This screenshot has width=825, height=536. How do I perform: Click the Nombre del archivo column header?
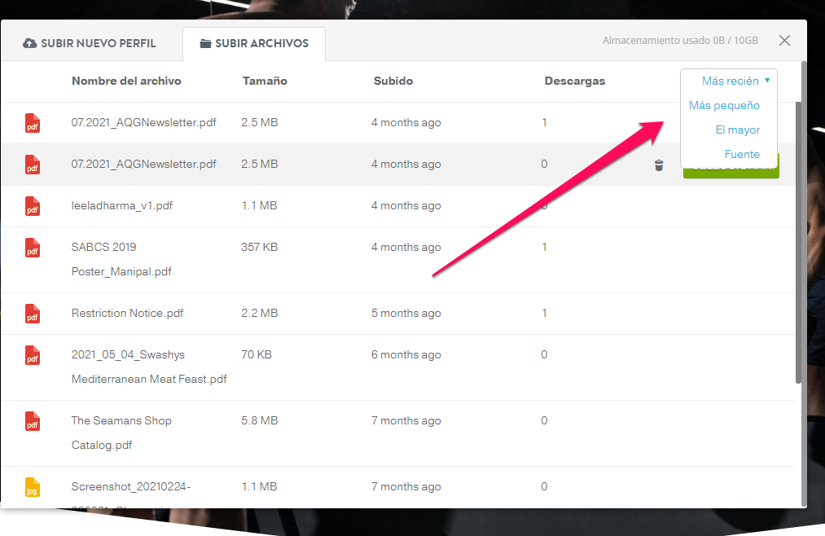(x=126, y=81)
